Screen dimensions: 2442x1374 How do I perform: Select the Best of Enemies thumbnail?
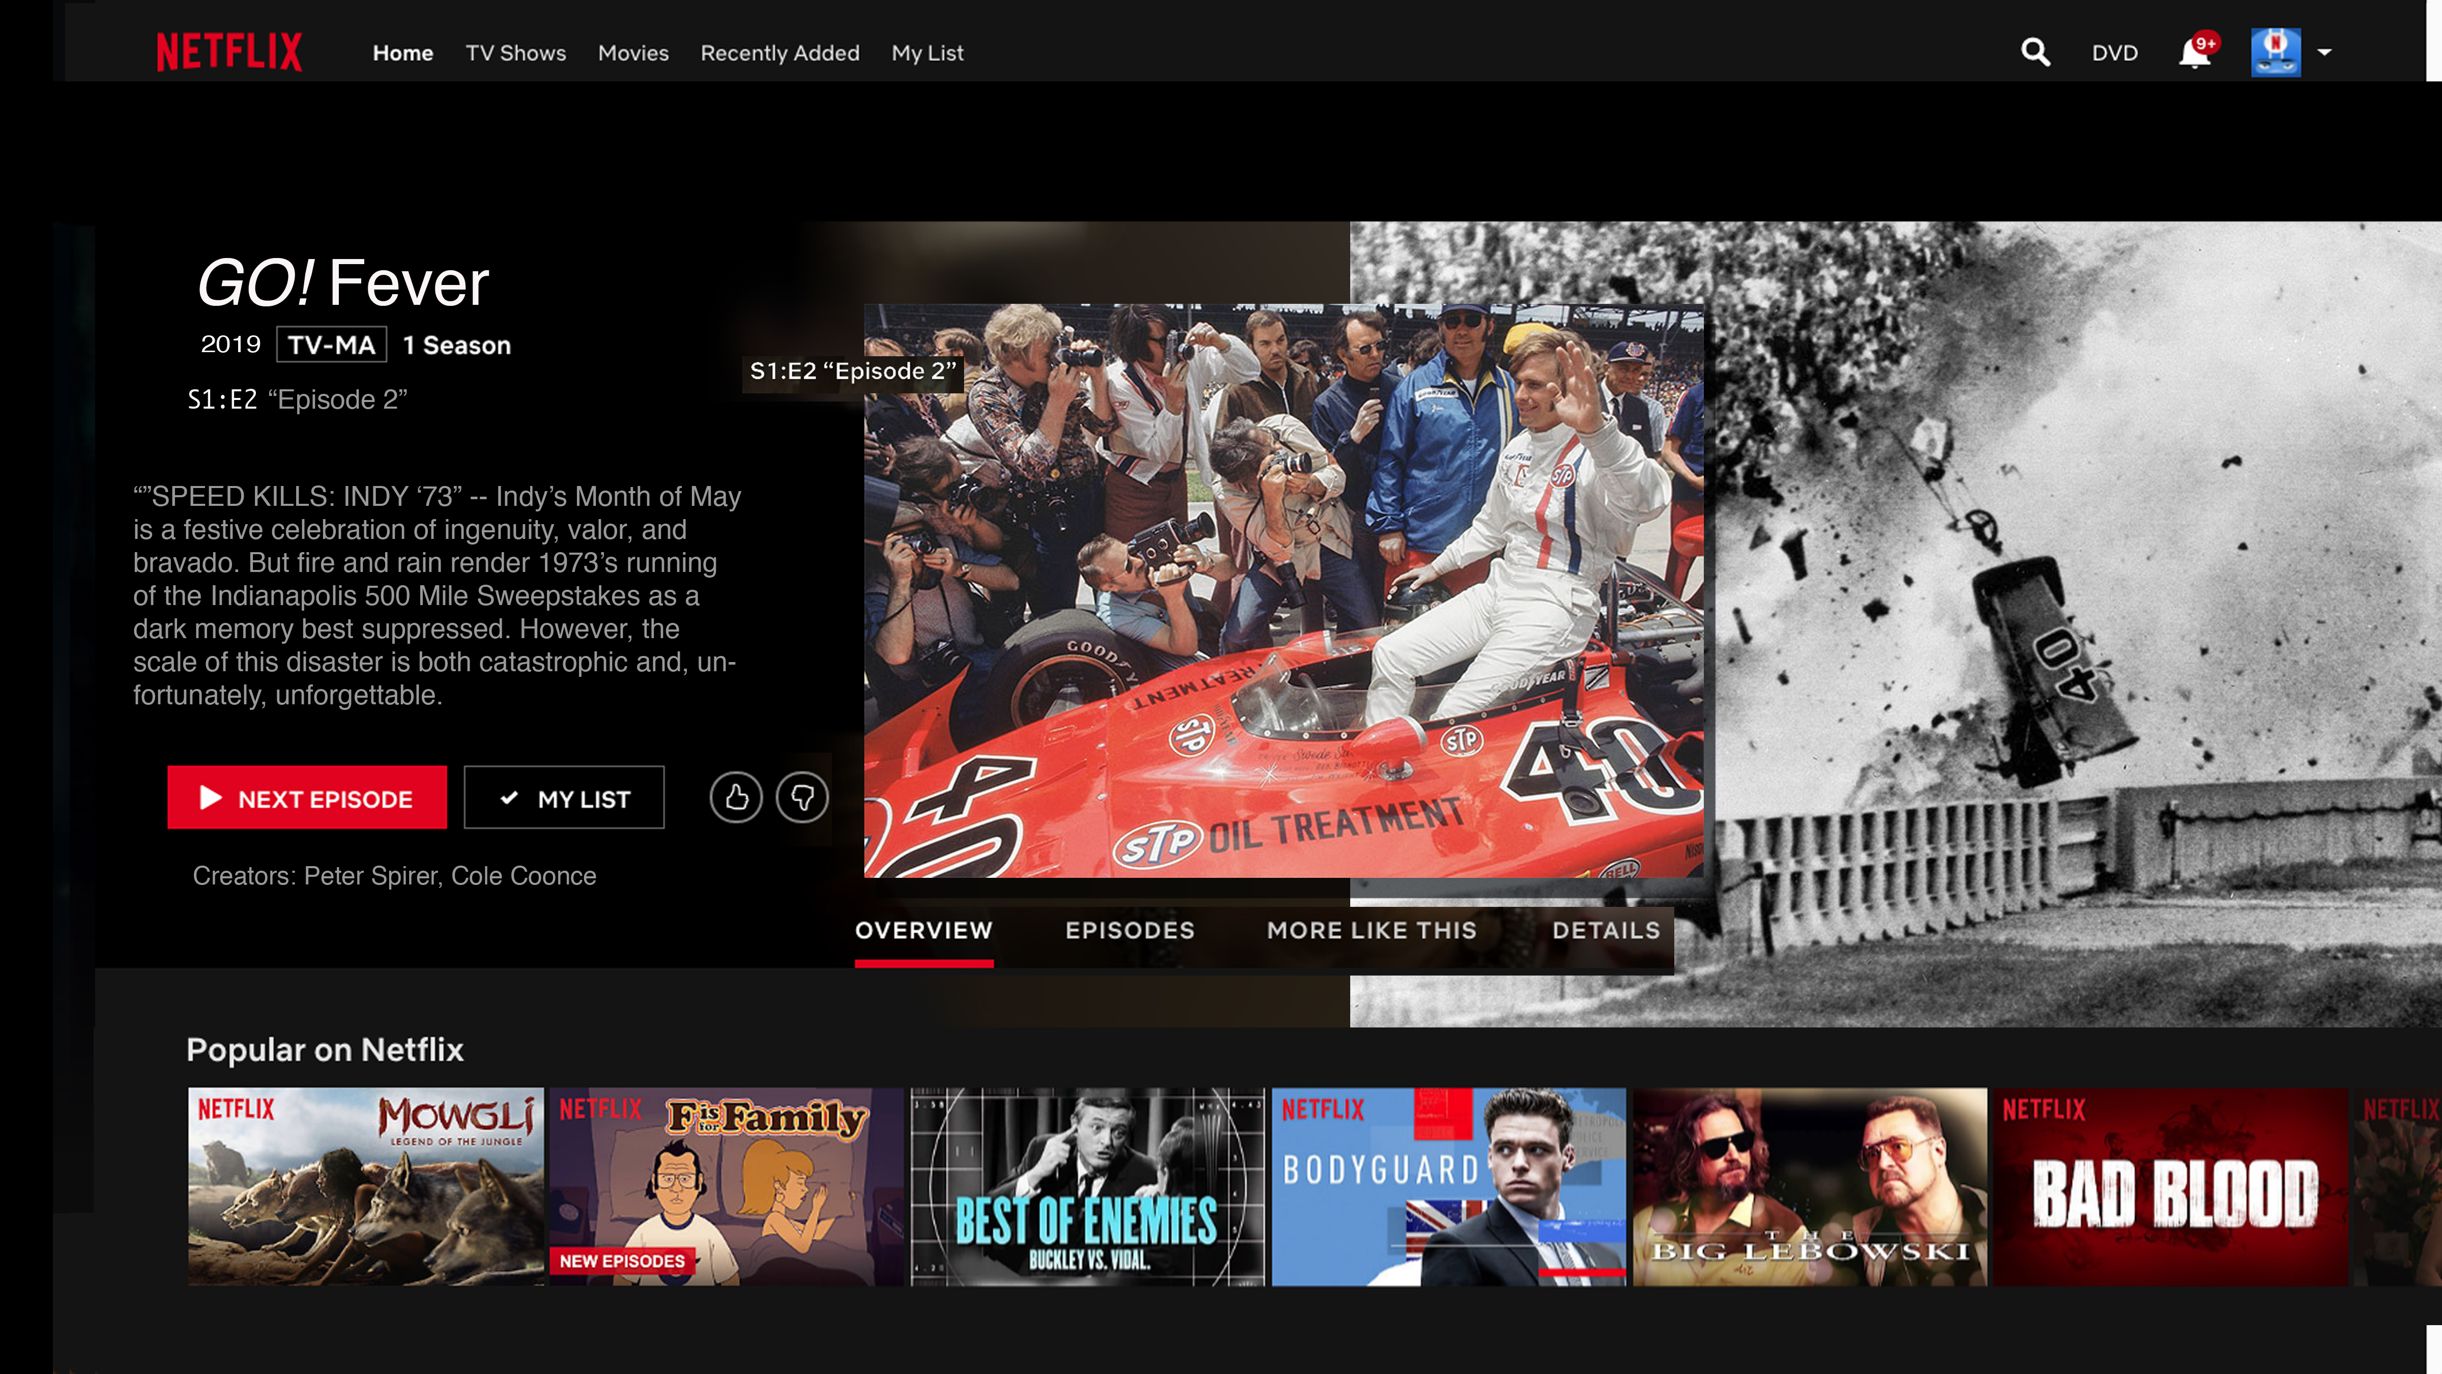click(1087, 1186)
